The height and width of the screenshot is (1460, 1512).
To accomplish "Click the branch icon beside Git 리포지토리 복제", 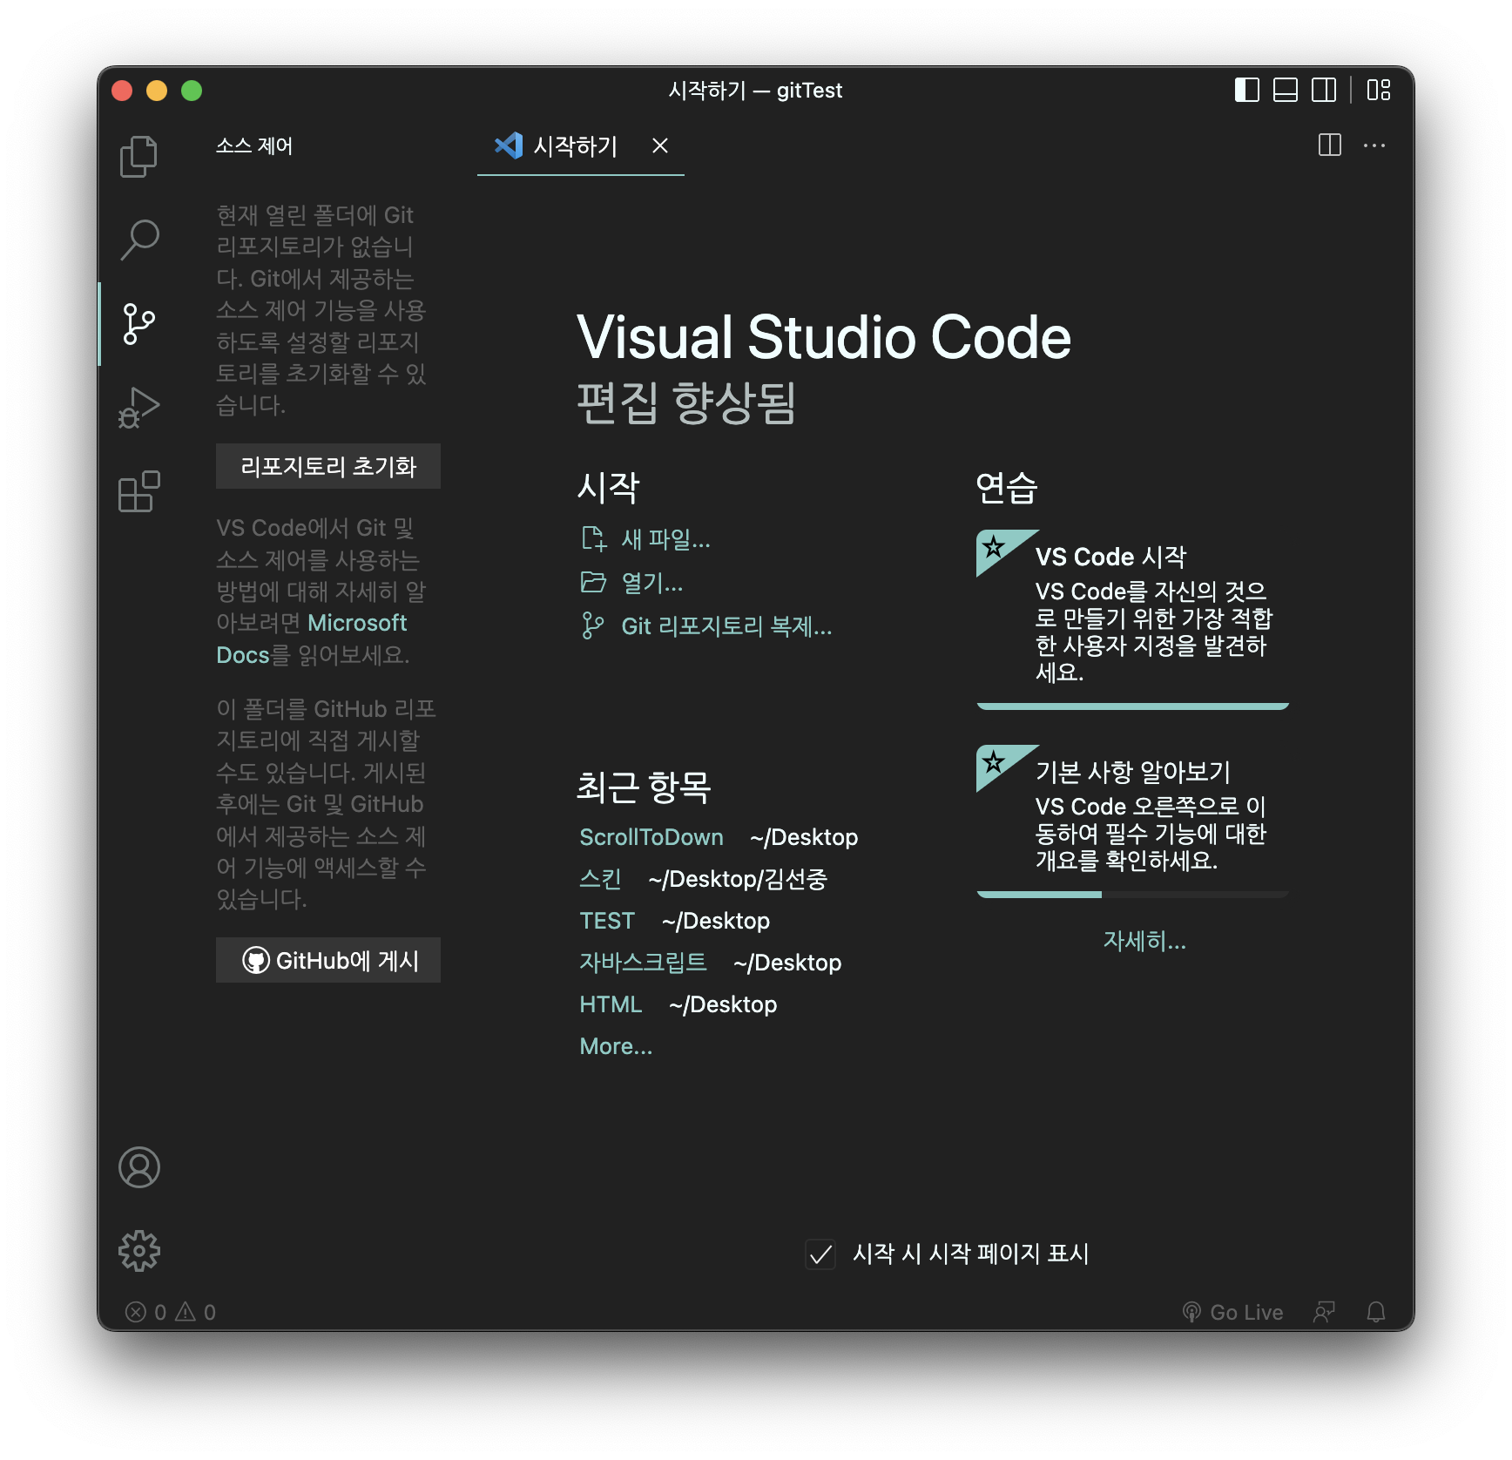I will pyautogui.click(x=593, y=625).
